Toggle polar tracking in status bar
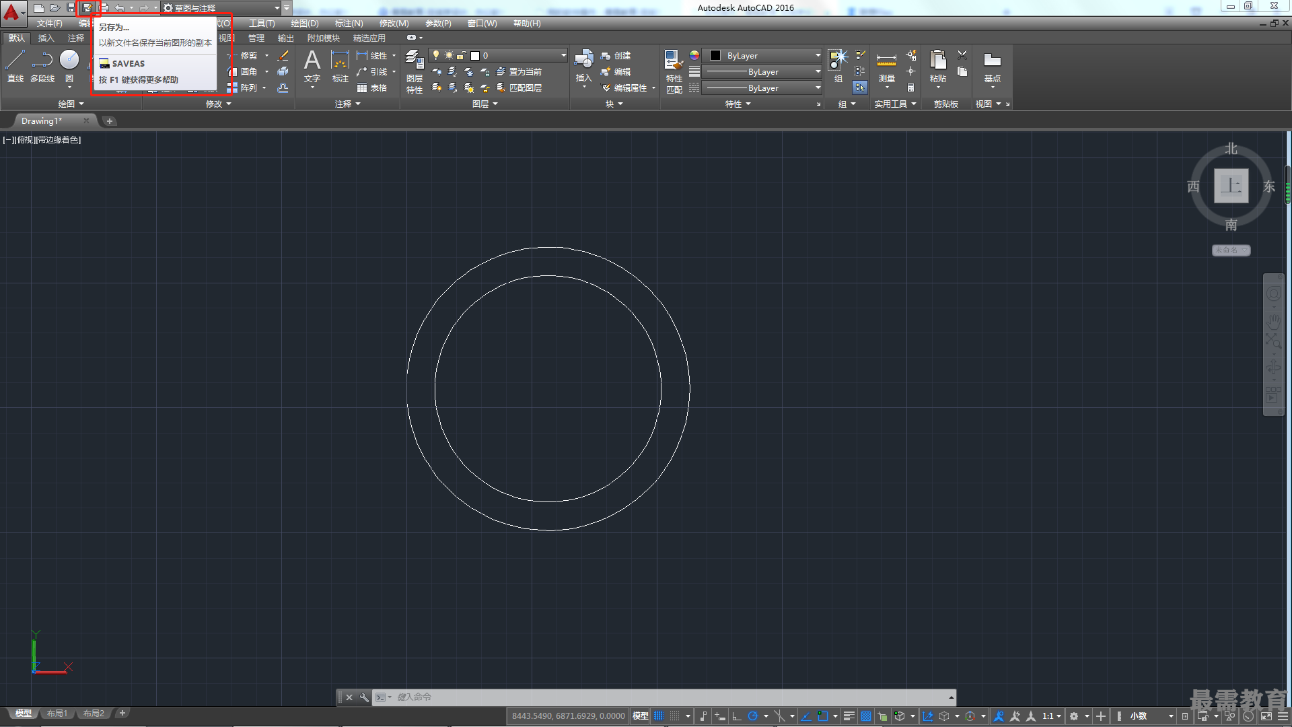Viewport: 1292px width, 727px height. (753, 716)
